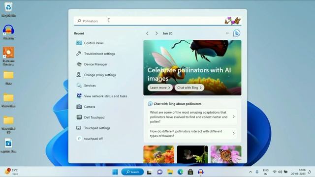315x177 pixels.
Task: Click the microphone icon in system tray
Action: [x=257, y=172]
